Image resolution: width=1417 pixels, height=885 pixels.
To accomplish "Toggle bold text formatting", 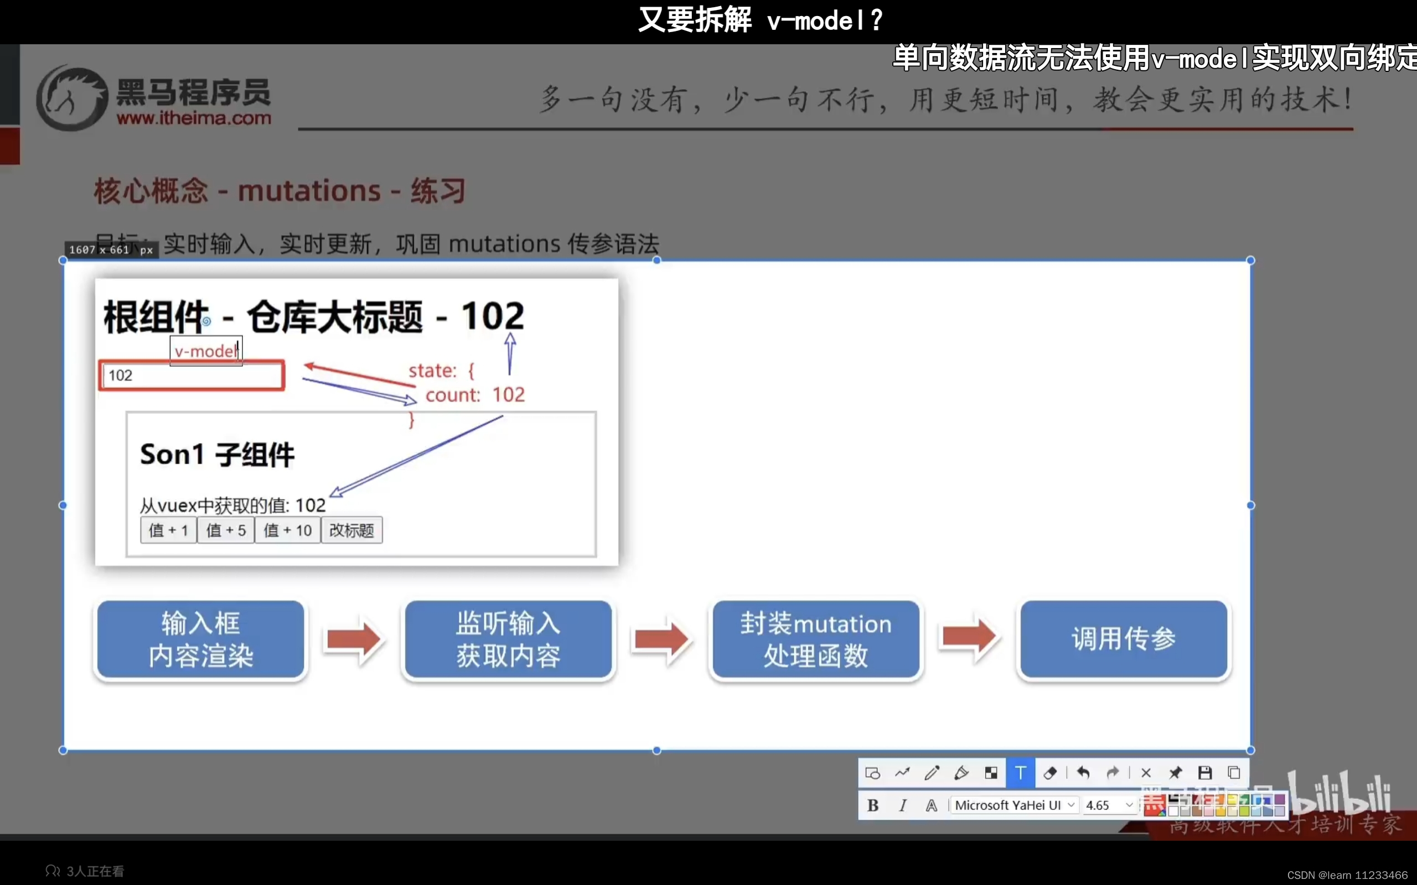I will 872,805.
